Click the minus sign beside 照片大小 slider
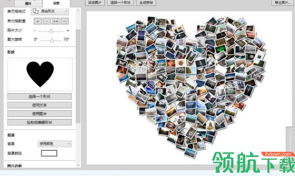Image resolution: width=295 pixels, height=176 pixels. [35, 30]
